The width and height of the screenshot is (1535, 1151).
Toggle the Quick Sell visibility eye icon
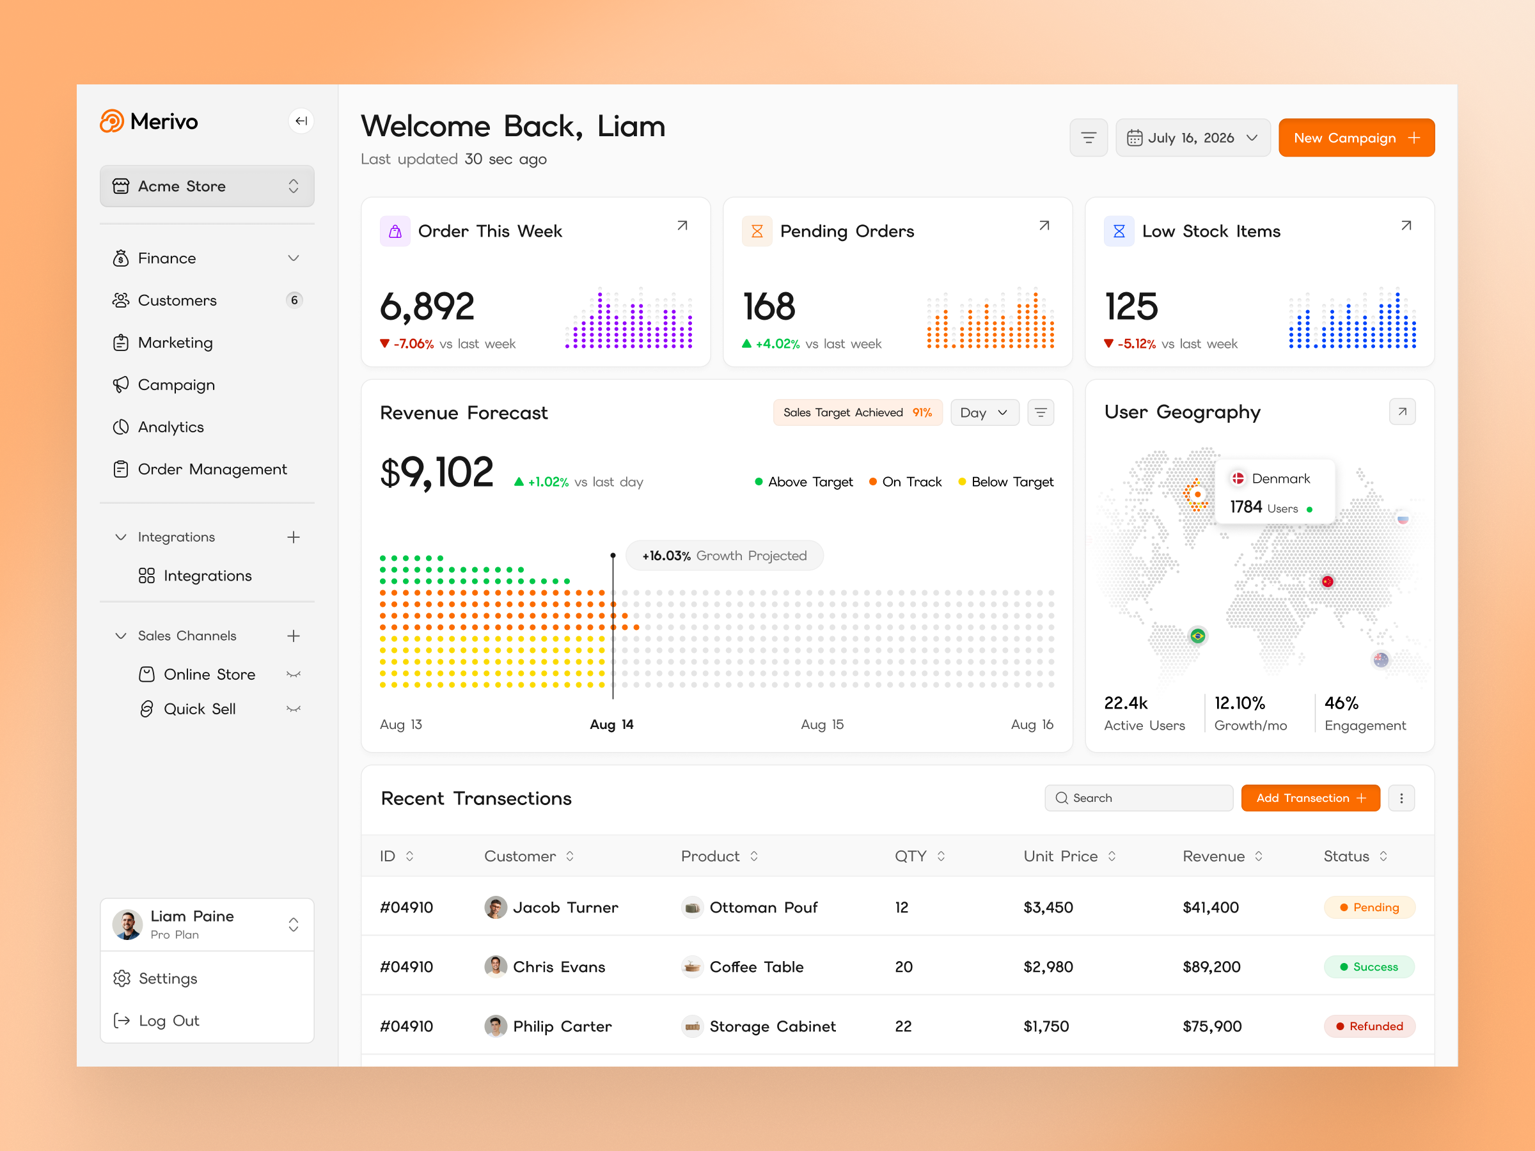[x=294, y=709]
